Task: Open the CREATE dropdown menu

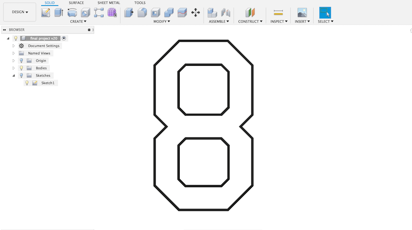Action: 78,21
